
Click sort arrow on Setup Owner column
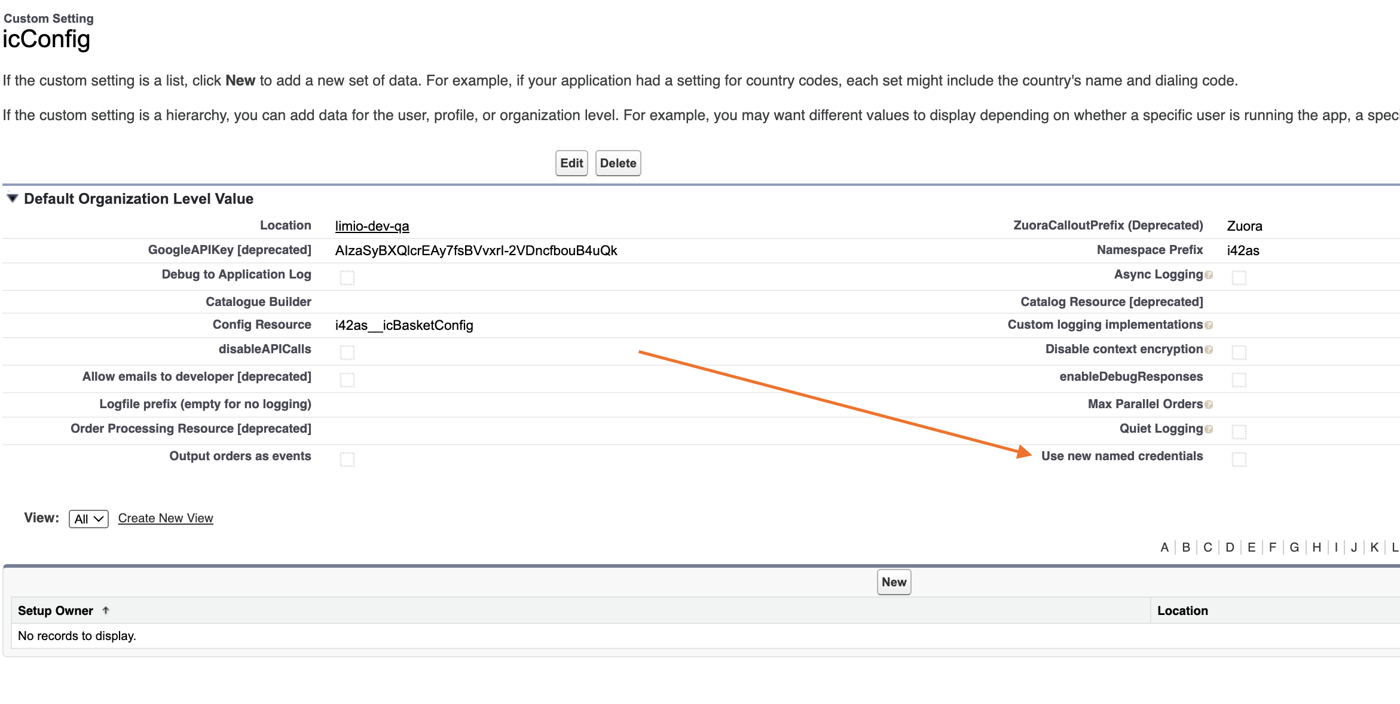106,610
